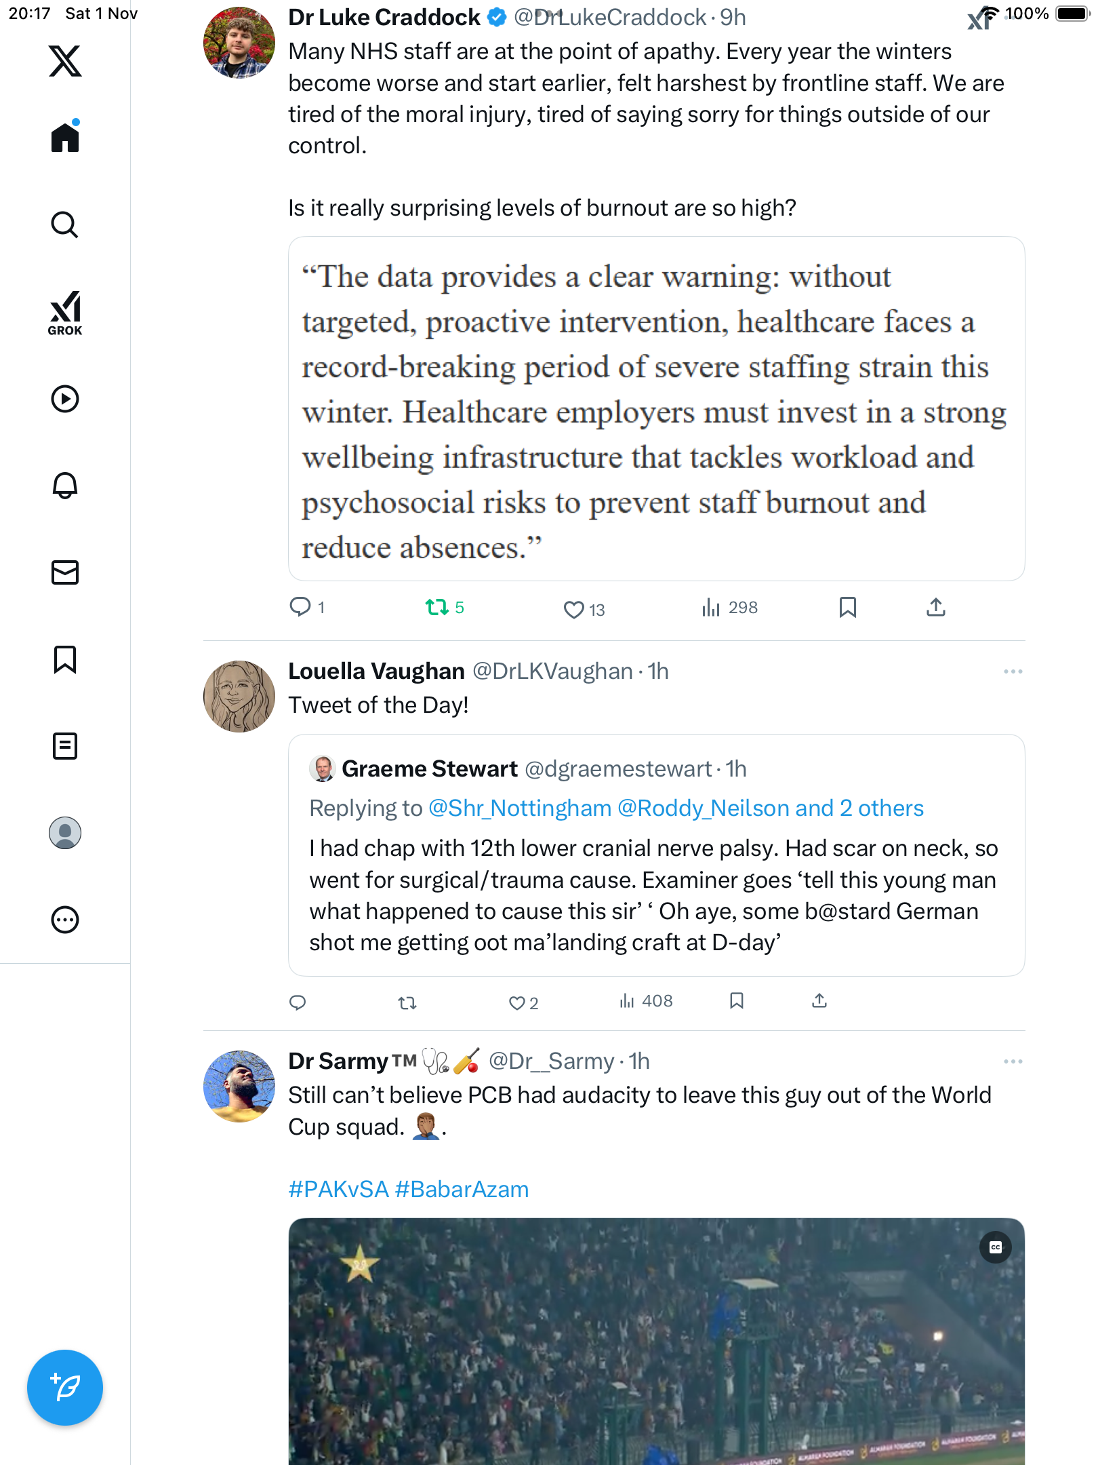
Task: Like Dr Luke Craddock's tweet
Action: click(574, 609)
